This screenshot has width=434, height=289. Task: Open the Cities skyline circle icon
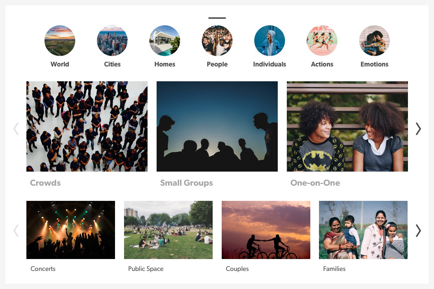click(112, 40)
